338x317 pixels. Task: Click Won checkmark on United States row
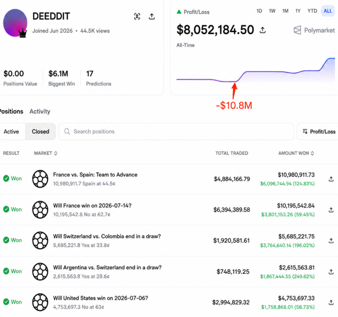tap(6, 302)
